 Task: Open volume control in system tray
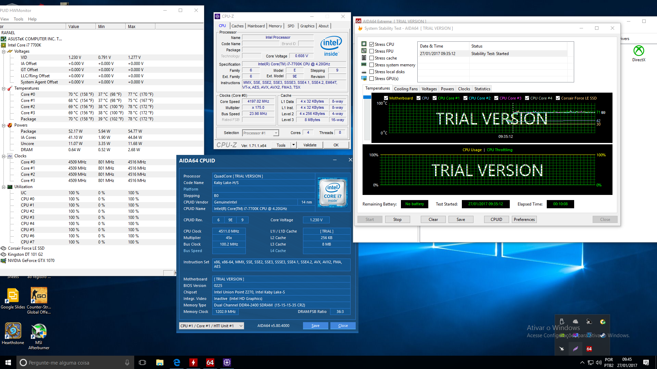599,363
